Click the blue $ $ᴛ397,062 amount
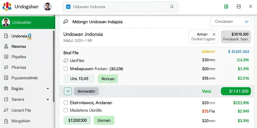This screenshot has height=128, width=257. click(x=239, y=52)
